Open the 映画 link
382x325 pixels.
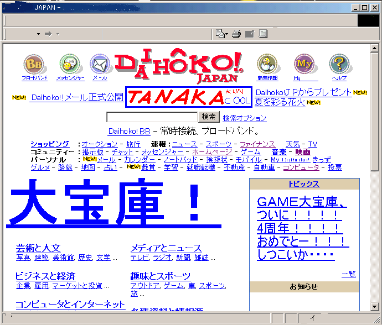[x=303, y=152]
